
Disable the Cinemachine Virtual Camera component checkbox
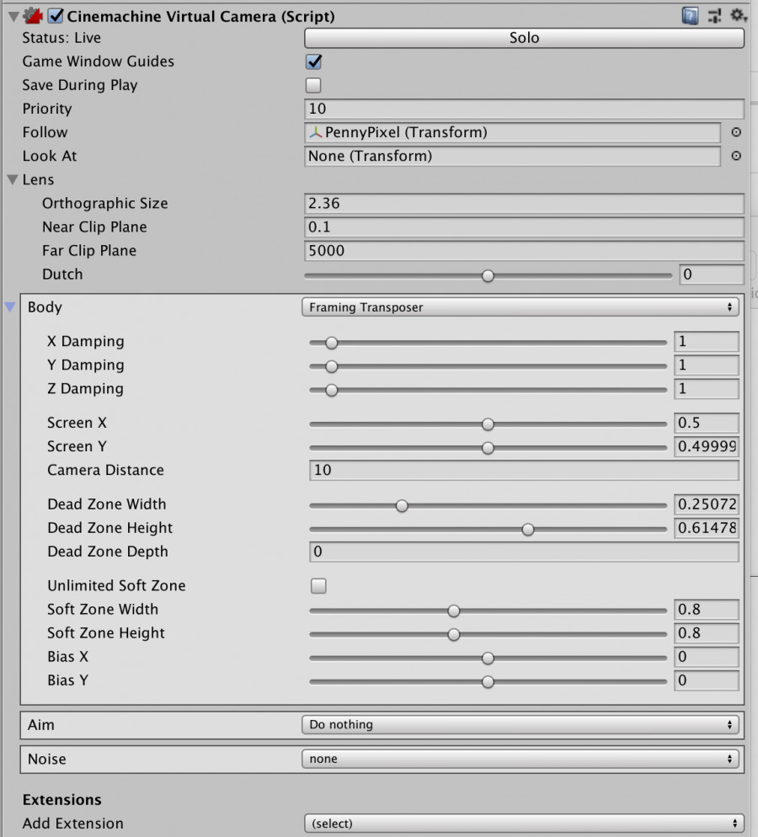click(x=56, y=16)
